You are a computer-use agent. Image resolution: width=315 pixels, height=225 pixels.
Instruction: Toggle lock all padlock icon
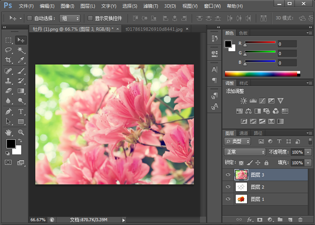(x=266, y=163)
